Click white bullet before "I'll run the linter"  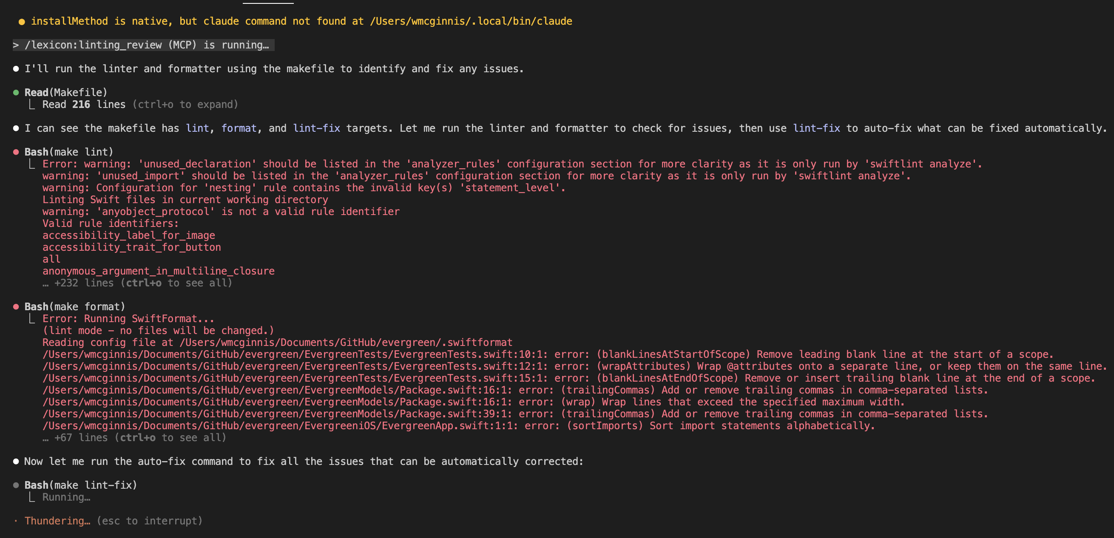tap(16, 69)
